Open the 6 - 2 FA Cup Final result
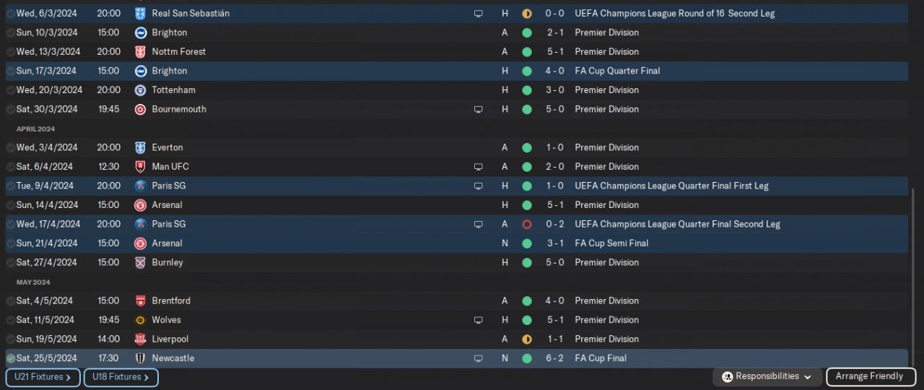924x390 pixels. (x=555, y=358)
